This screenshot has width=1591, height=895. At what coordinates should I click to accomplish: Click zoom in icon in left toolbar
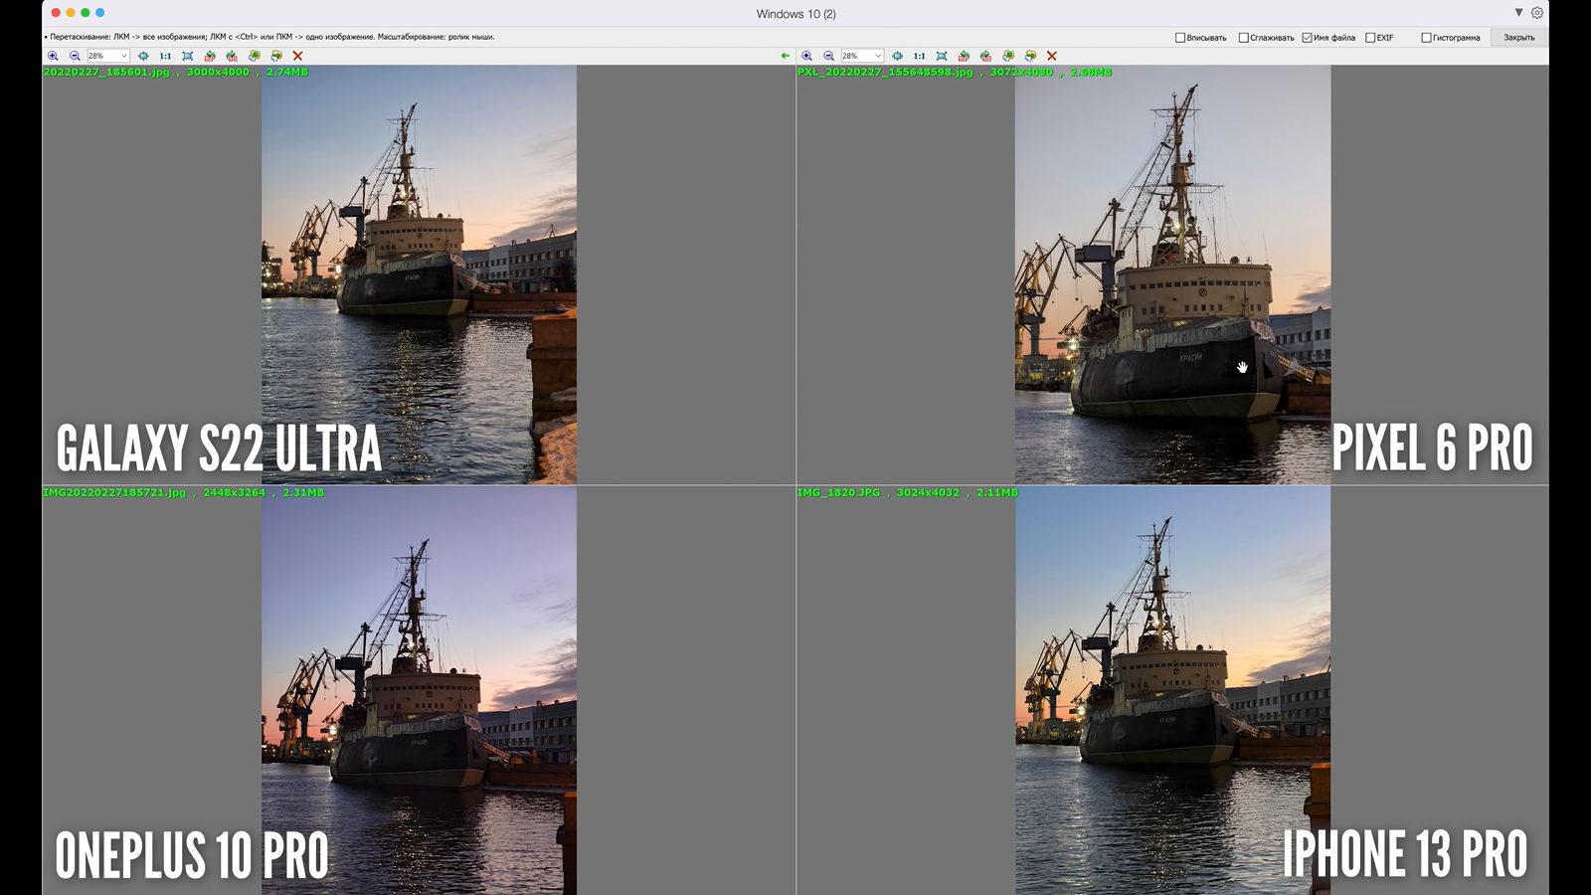[53, 57]
